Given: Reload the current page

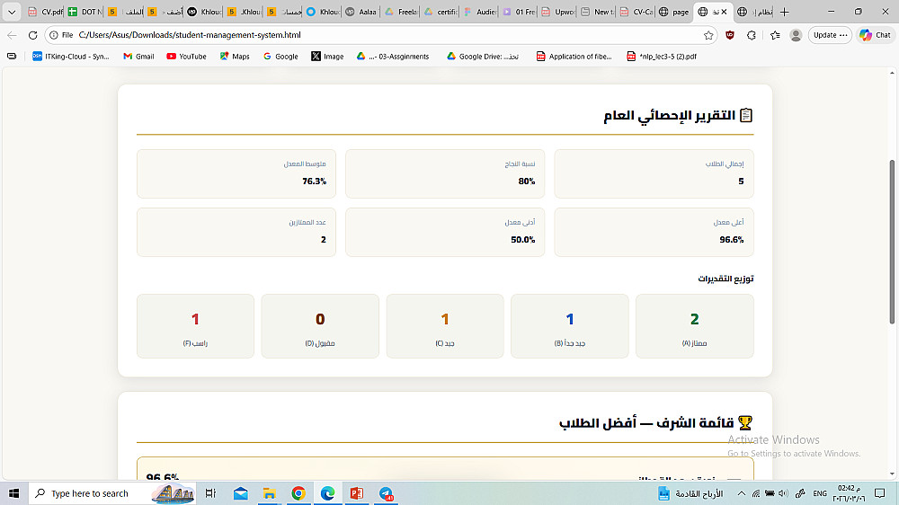Looking at the screenshot, I should [x=32, y=35].
